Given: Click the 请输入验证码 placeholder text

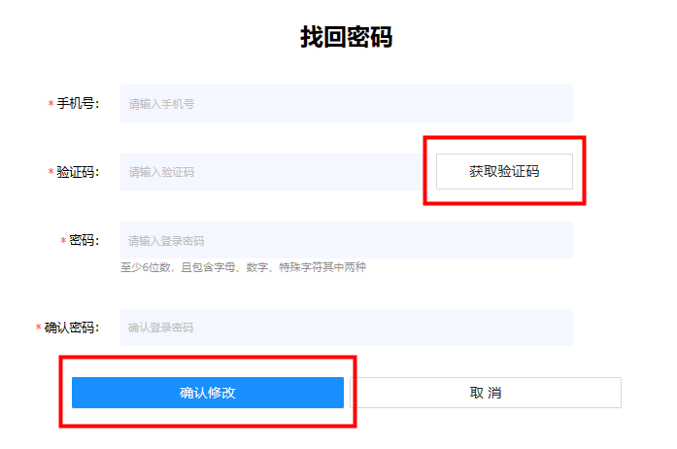Looking at the screenshot, I should (161, 172).
